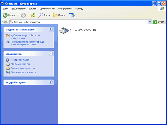The image size is (167, 125).
Task: Click the Scanners and Cameras title bar icon
Action: (x=3, y=3)
